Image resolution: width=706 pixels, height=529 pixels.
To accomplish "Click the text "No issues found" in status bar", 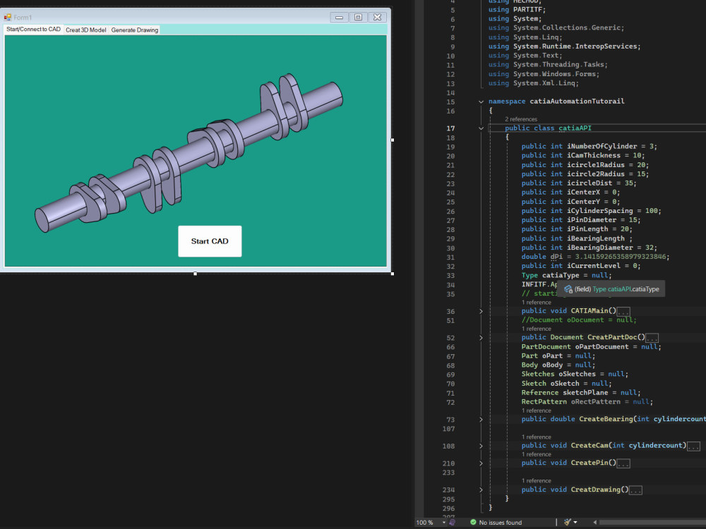I will click(x=501, y=523).
